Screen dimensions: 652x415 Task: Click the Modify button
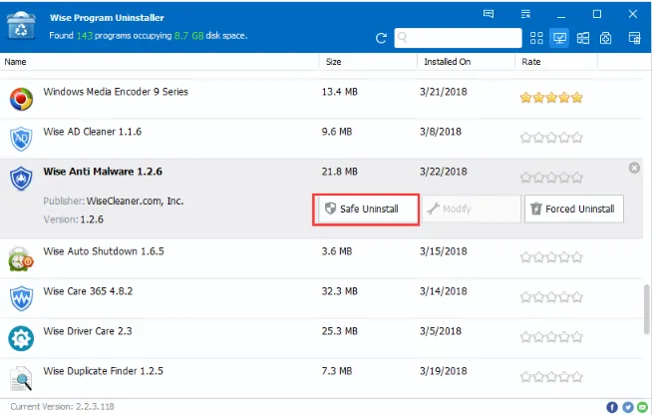pos(472,208)
